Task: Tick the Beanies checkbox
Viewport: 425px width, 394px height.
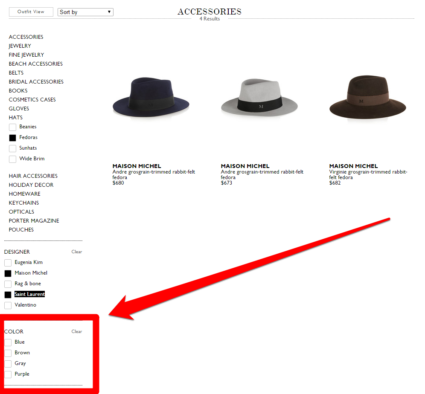Action: tap(12, 127)
